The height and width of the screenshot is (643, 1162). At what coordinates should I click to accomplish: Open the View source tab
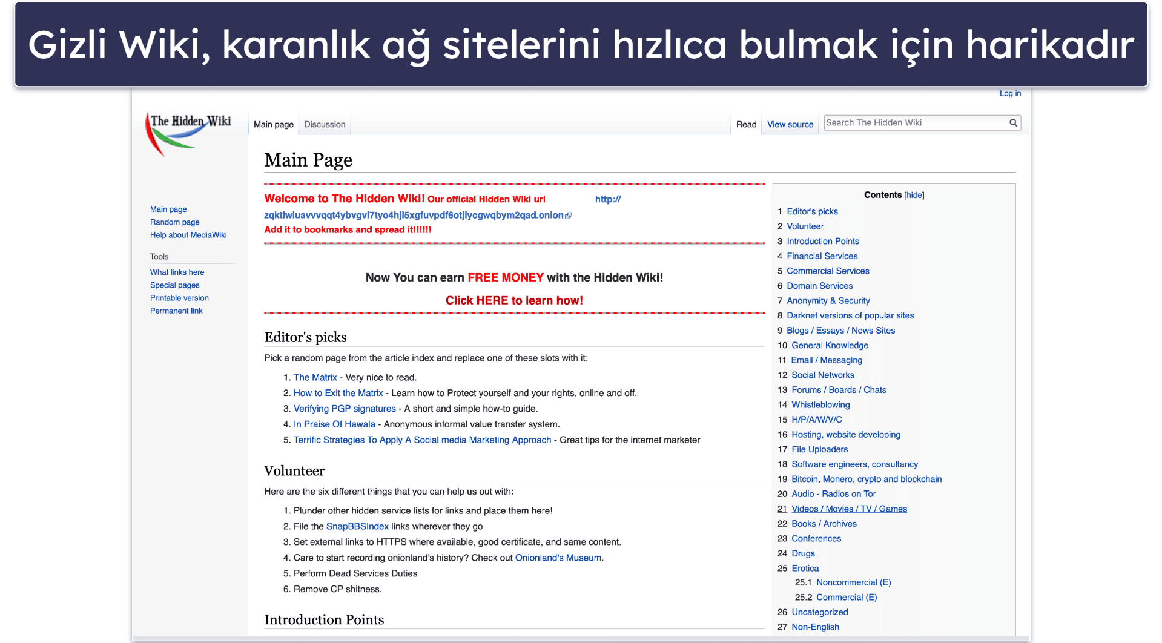(x=790, y=124)
